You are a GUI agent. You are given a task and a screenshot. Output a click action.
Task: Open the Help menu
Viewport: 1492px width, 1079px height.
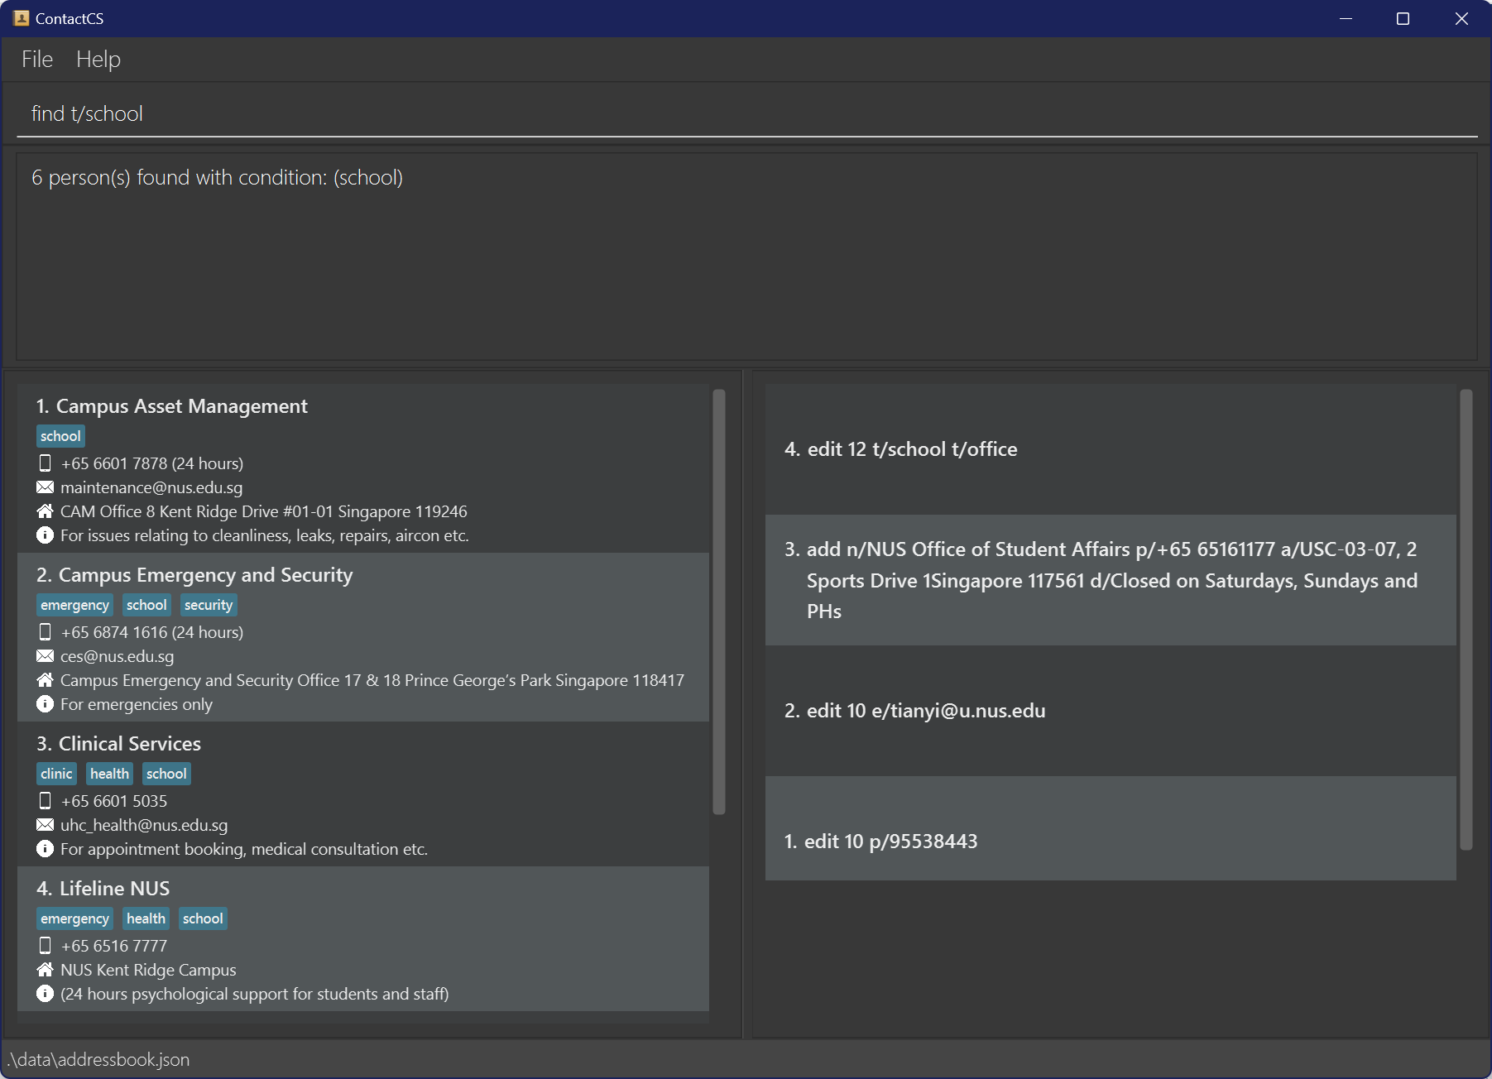pos(98,60)
